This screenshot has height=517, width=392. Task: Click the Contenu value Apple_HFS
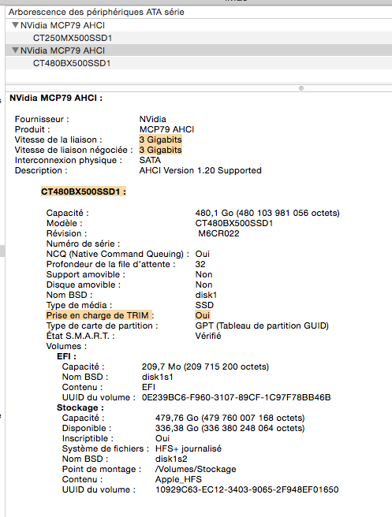[x=178, y=479]
